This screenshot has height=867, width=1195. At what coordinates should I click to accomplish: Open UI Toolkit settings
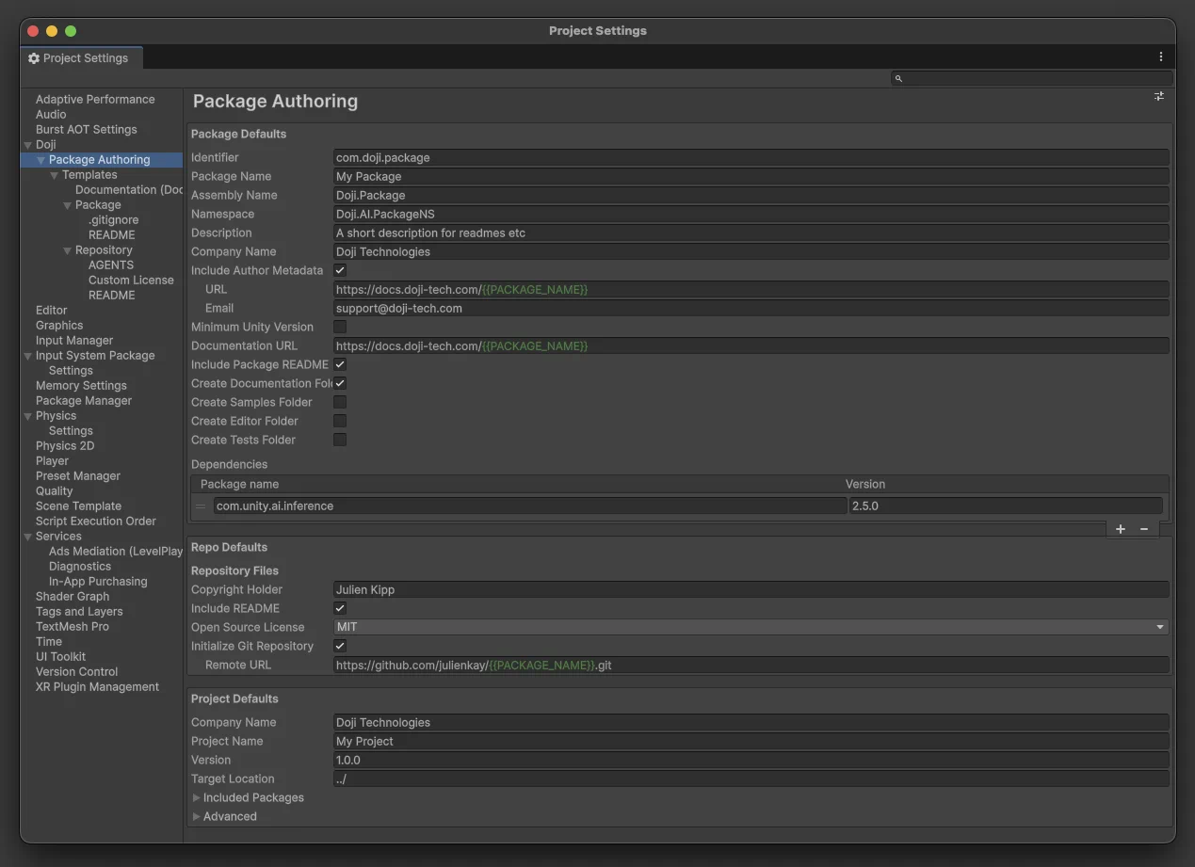click(60, 656)
